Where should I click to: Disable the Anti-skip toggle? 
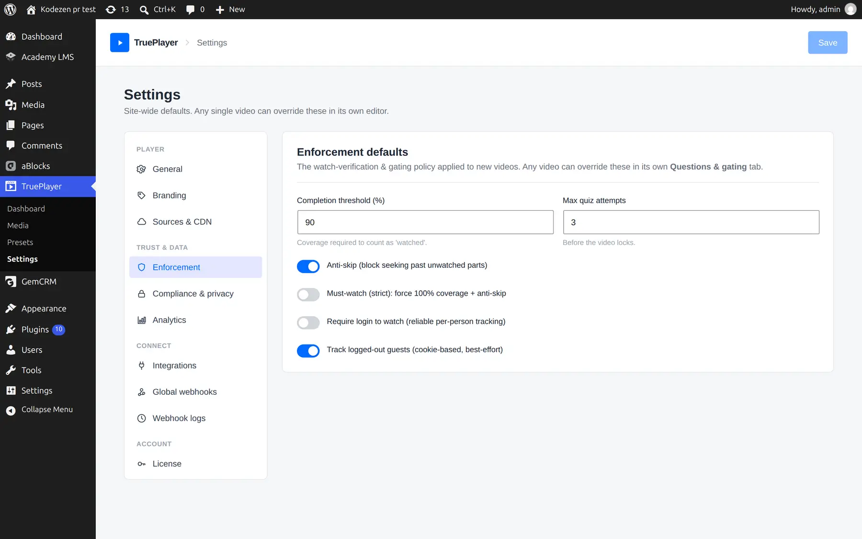(x=308, y=266)
